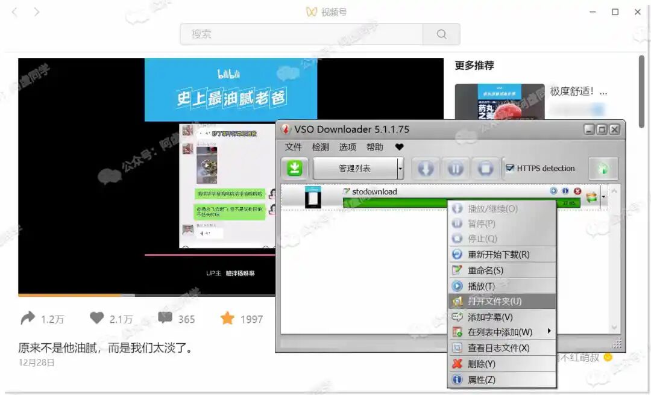651x395 pixels.
Task: Choose 播放/继续(O) in the context menu
Action: (x=502, y=208)
